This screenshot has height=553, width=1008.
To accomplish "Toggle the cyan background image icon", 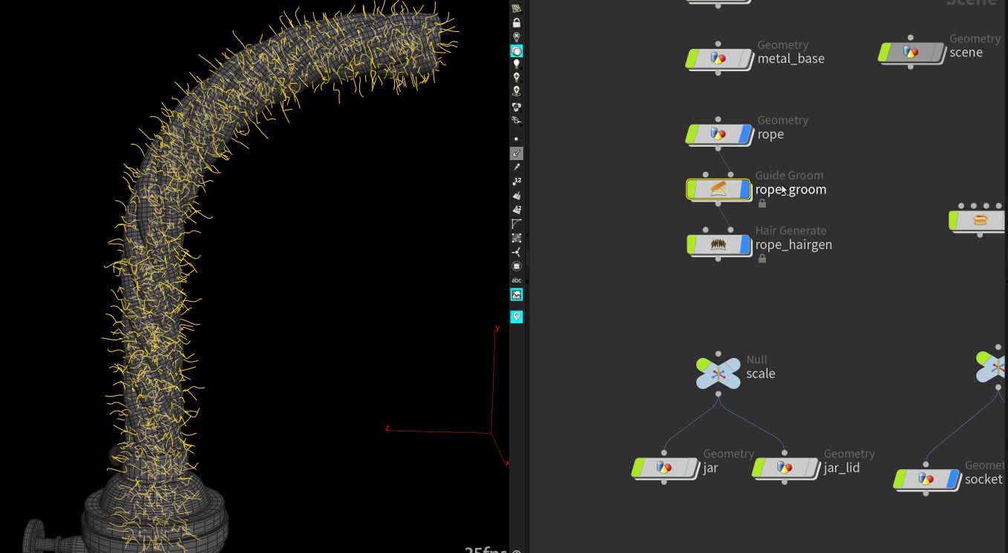I will coord(517,294).
